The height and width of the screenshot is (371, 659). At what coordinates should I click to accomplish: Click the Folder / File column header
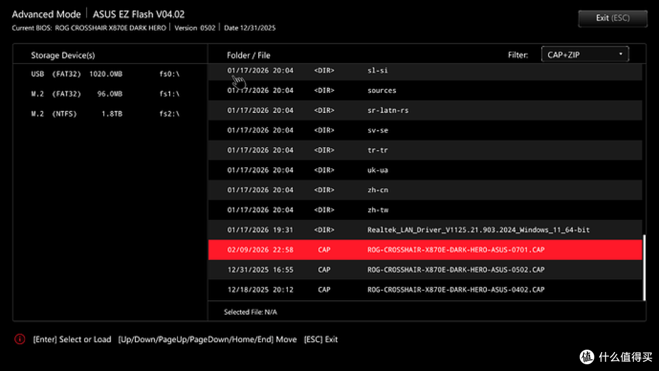click(248, 56)
